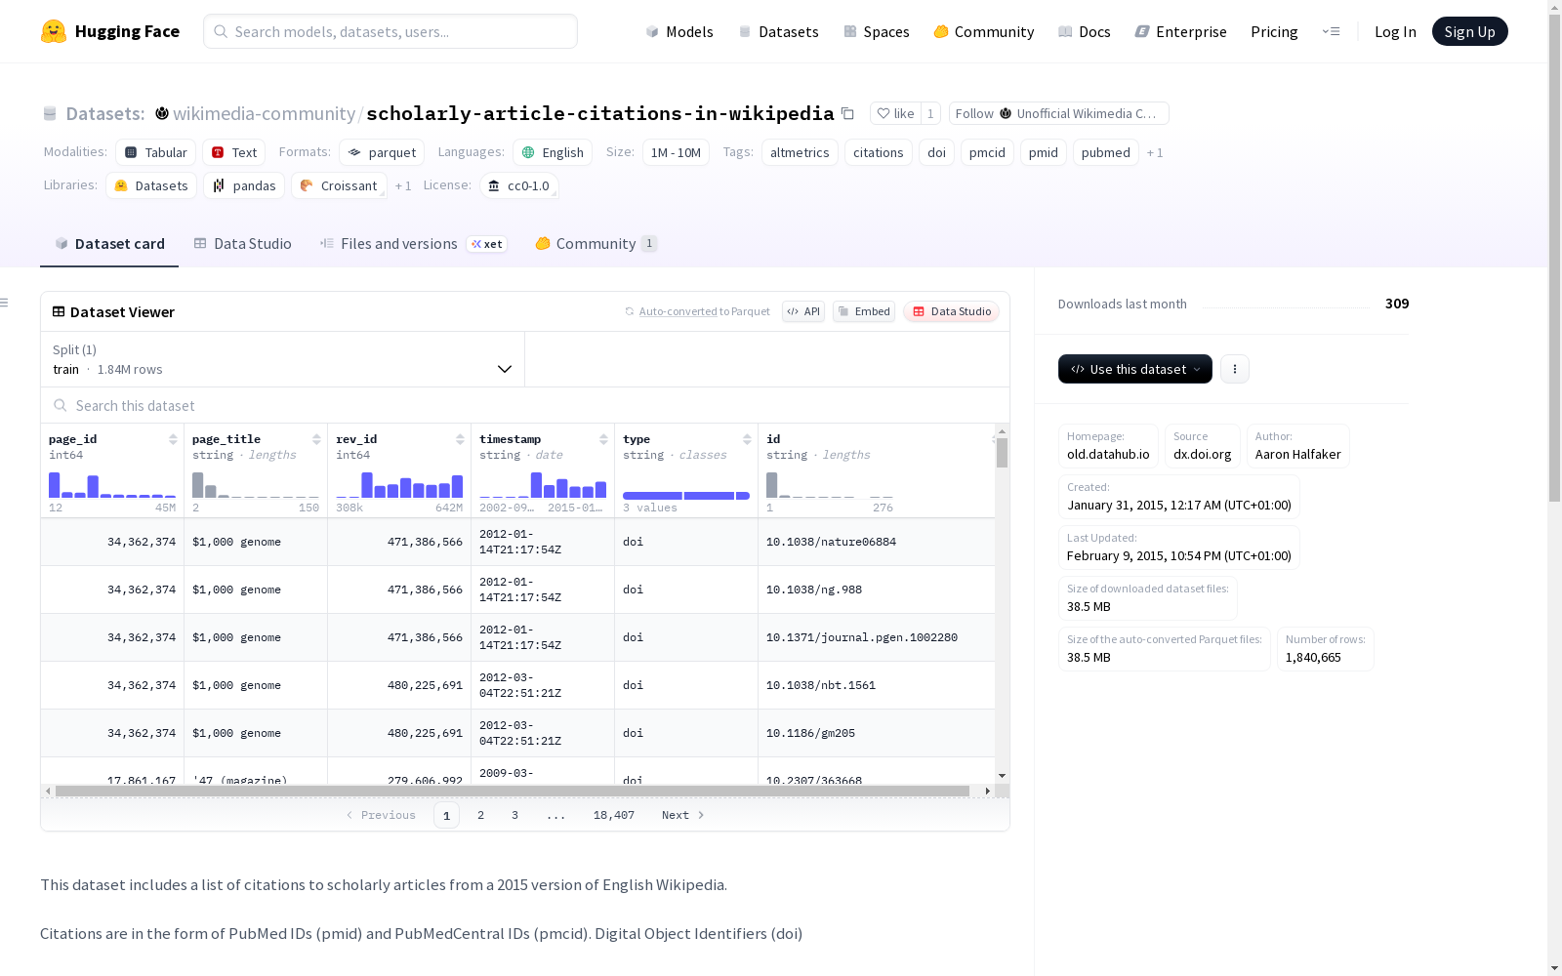Open the navigation more-options menu icon
Screen dimensions: 1562x976
pyautogui.click(x=1331, y=31)
